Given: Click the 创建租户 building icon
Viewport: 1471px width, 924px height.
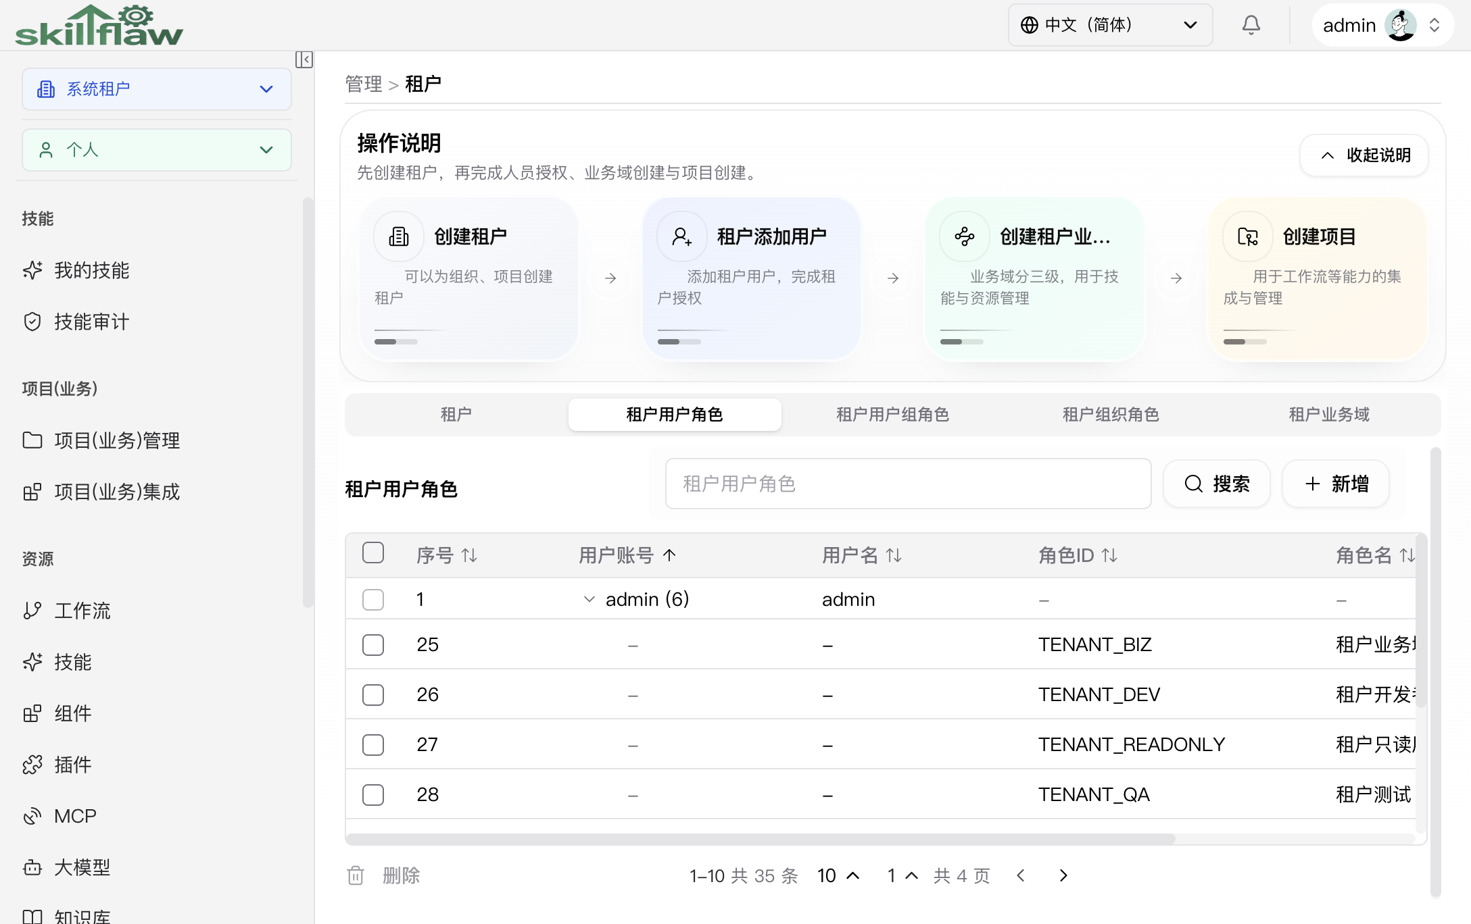Looking at the screenshot, I should tap(399, 236).
